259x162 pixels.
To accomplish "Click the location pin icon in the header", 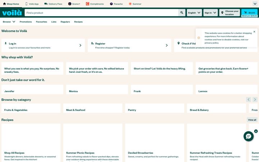I will (222, 13).
